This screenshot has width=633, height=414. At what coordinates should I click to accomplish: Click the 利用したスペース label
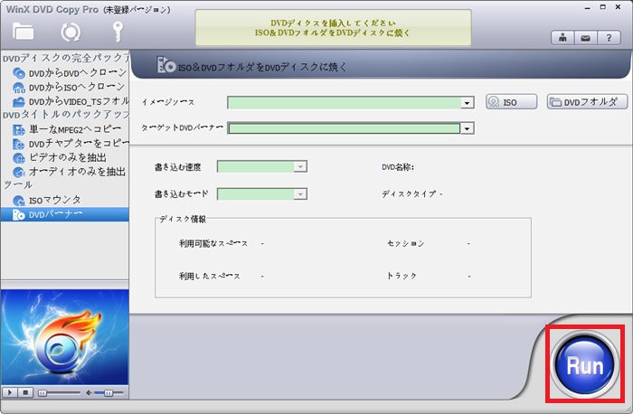click(210, 276)
